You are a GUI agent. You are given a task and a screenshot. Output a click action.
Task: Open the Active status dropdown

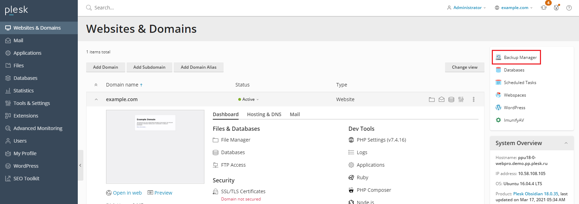pyautogui.click(x=248, y=99)
